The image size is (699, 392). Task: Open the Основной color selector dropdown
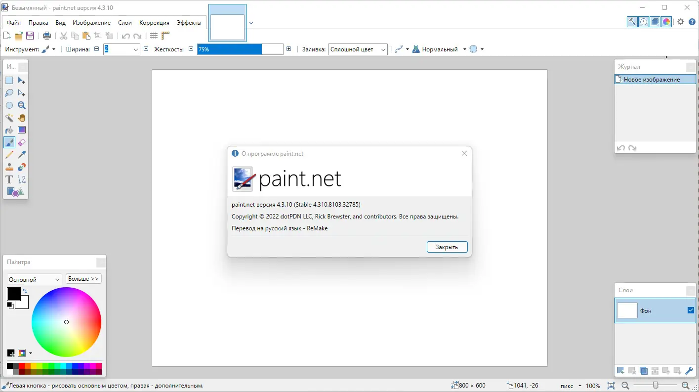(34, 279)
